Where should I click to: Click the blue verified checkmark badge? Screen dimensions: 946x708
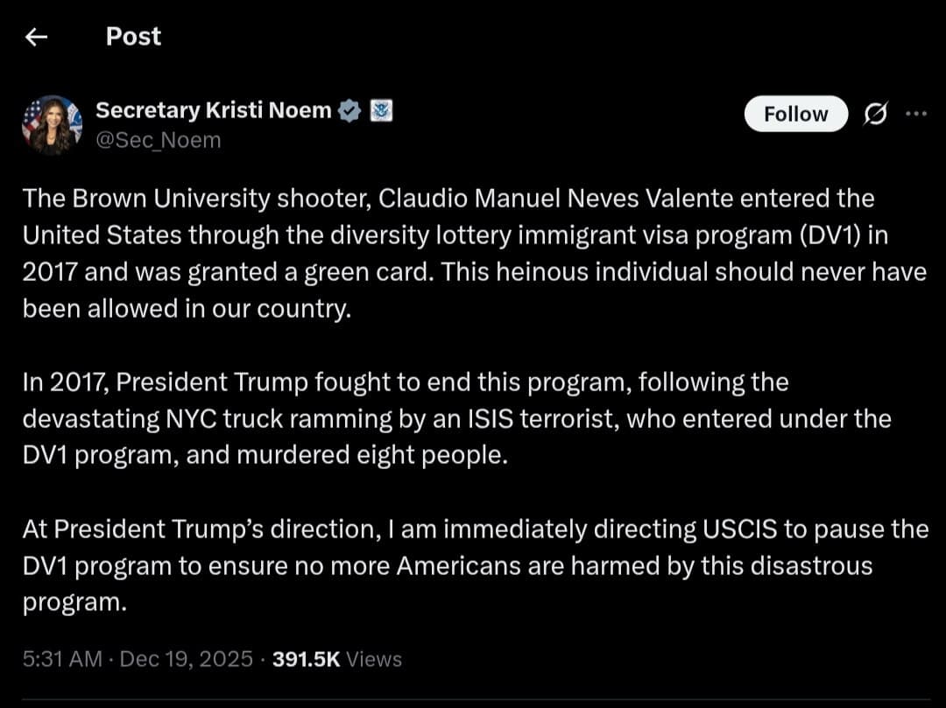point(349,109)
